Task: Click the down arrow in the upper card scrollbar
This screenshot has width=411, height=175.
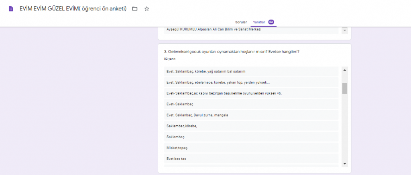Action: click(344, 31)
